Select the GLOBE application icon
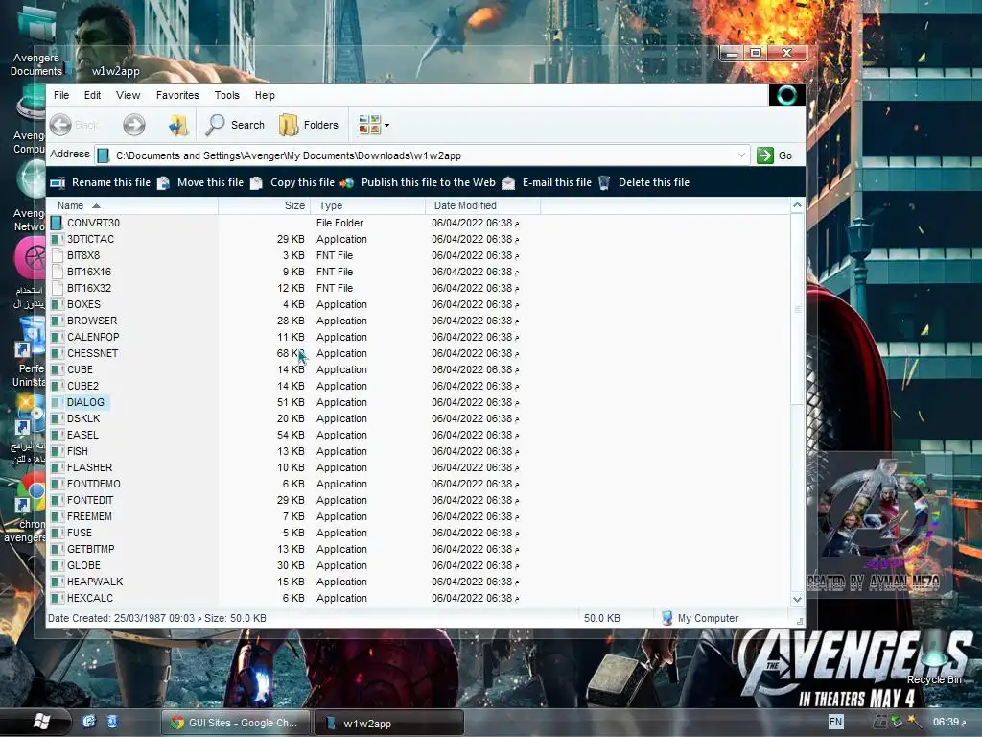Screen dimensions: 982x737 pyautogui.click(x=57, y=564)
